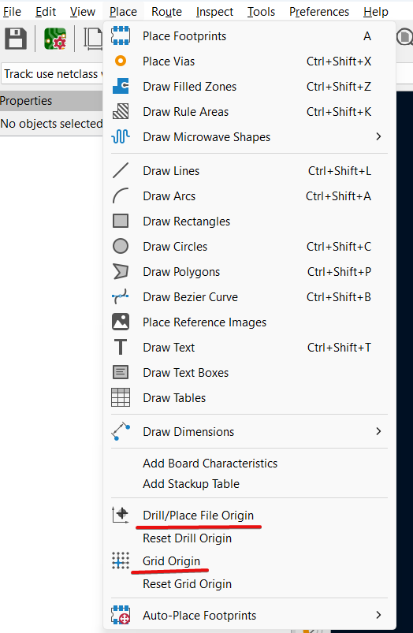Click the Draw Filled Zones icon
Screen dimensions: 413x633
point(121,87)
